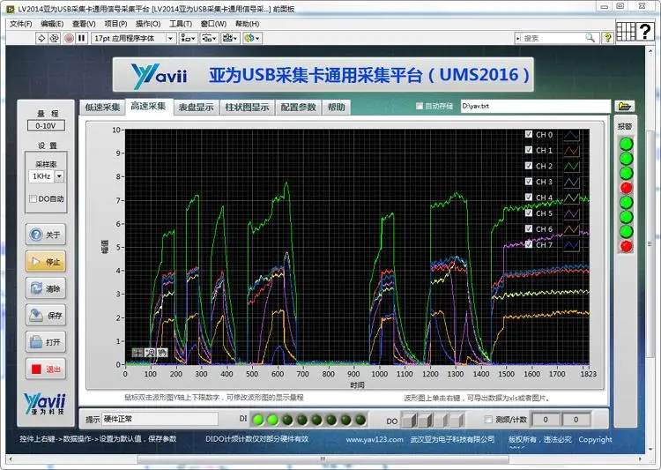Click the CH 2 green line swatch
Screen dimensions: 661x470
click(572, 166)
